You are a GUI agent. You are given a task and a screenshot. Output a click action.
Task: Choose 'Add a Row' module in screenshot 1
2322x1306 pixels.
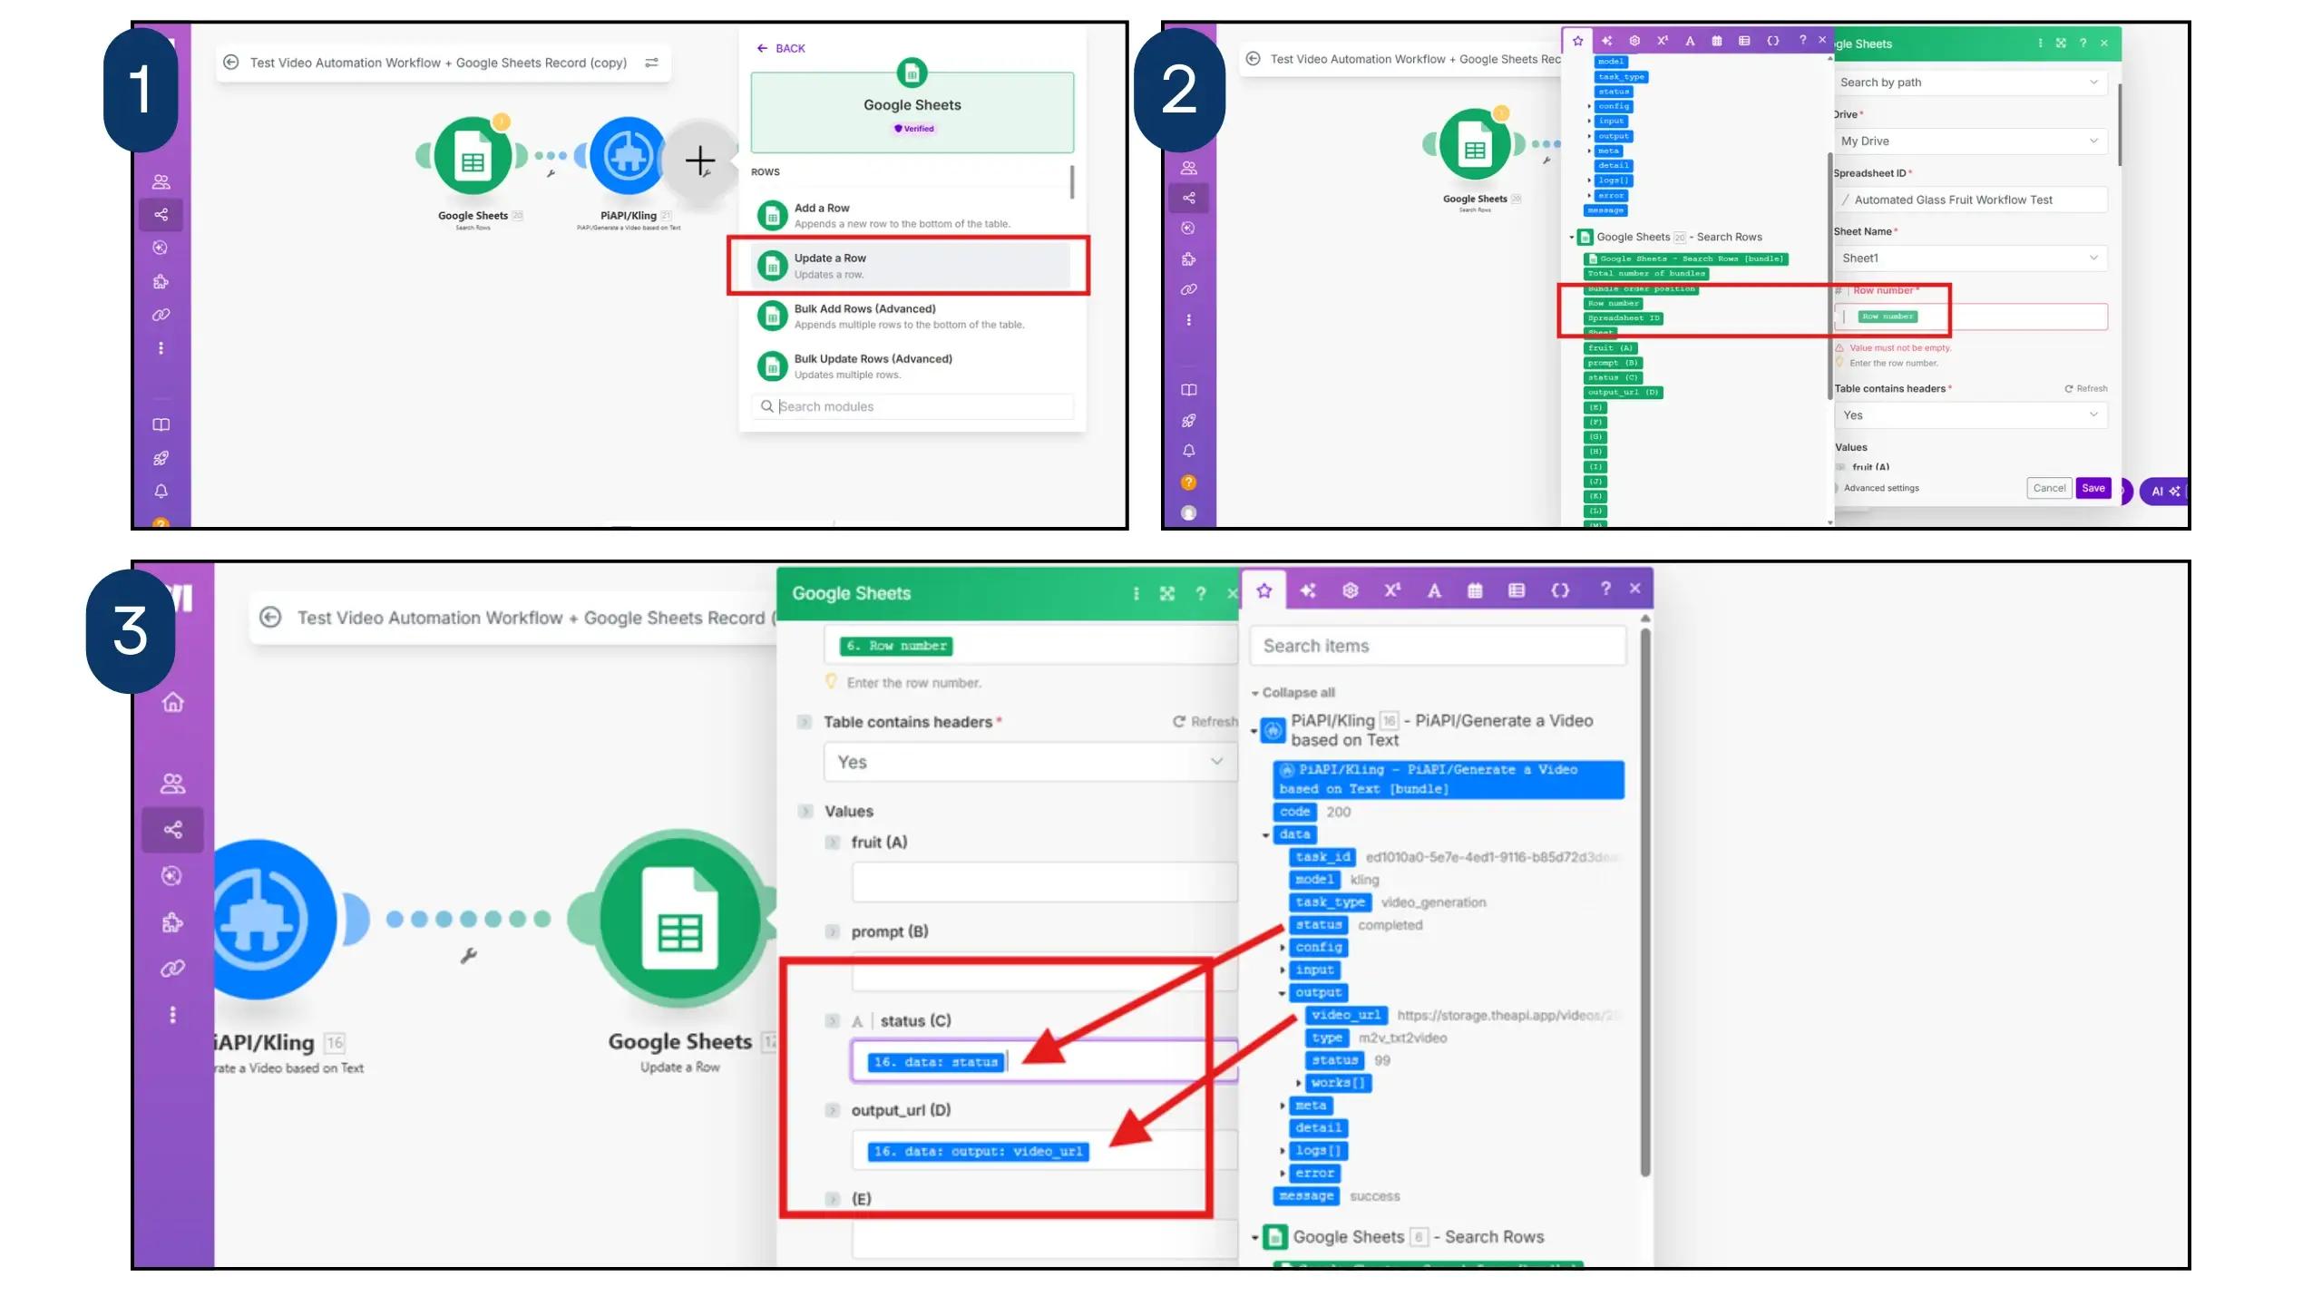911,215
